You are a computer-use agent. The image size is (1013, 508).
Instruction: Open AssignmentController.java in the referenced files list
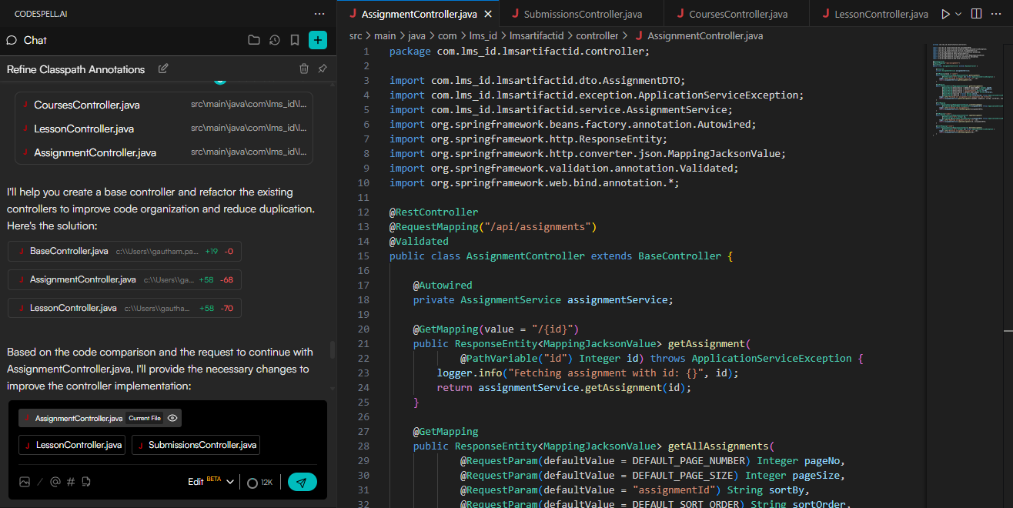164,152
